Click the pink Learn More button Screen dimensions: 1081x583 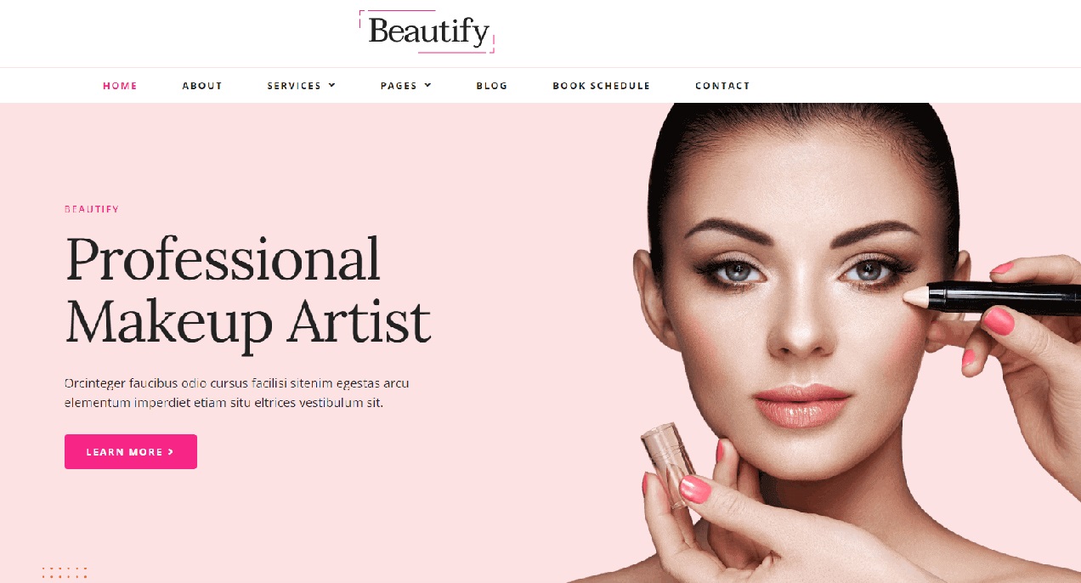131,451
